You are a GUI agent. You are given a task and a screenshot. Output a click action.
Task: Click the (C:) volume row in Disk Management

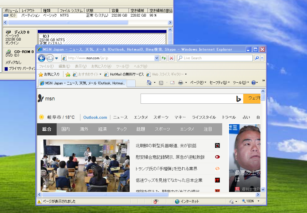(88, 15)
